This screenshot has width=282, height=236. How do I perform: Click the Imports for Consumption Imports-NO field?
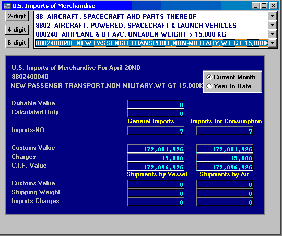pyautogui.click(x=225, y=131)
